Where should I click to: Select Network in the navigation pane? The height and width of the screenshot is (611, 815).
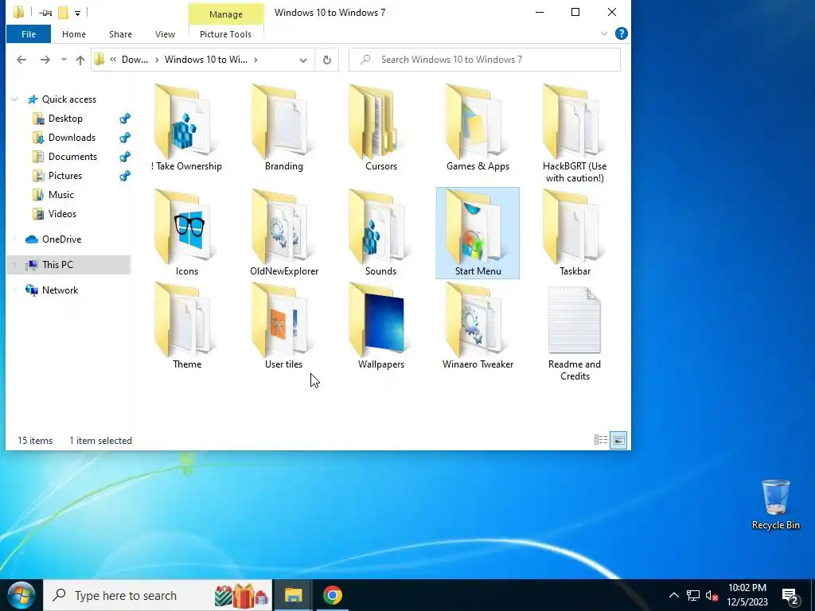click(x=60, y=290)
